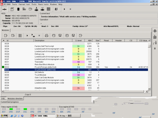Click the exit running-man icon in main toolbar
Viewport: 158px width, 118px height.
click(x=56, y=9)
